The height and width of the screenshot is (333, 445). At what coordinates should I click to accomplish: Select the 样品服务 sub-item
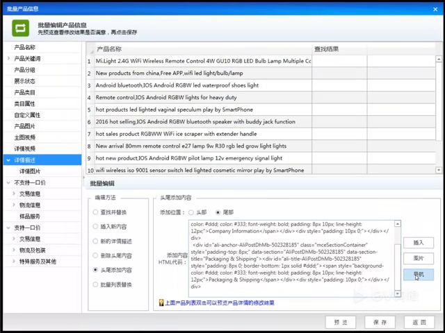(x=30, y=216)
